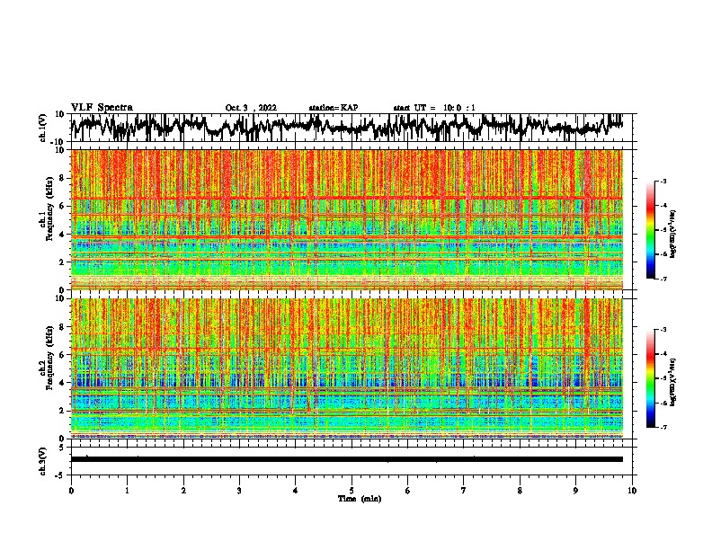Screen dimensions: 712x550
Task: Click the time axis tick label 6
Action: pos(408,491)
